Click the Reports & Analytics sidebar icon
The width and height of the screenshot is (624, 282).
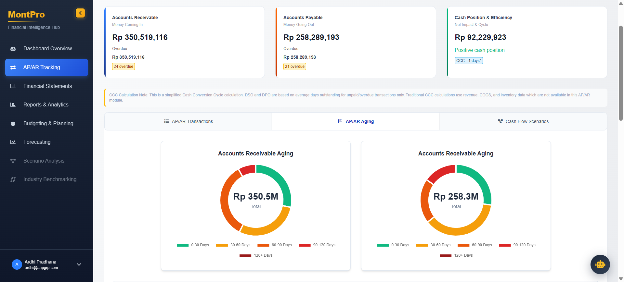click(13, 105)
